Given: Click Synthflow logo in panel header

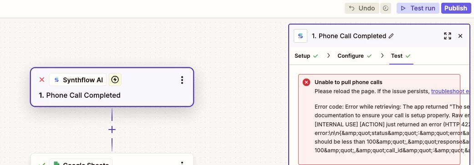Looking at the screenshot, I should click(x=301, y=36).
